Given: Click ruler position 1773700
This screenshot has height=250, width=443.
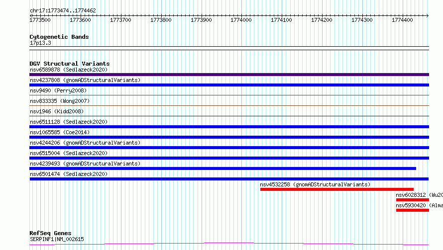Looking at the screenshot, I should point(120,20).
